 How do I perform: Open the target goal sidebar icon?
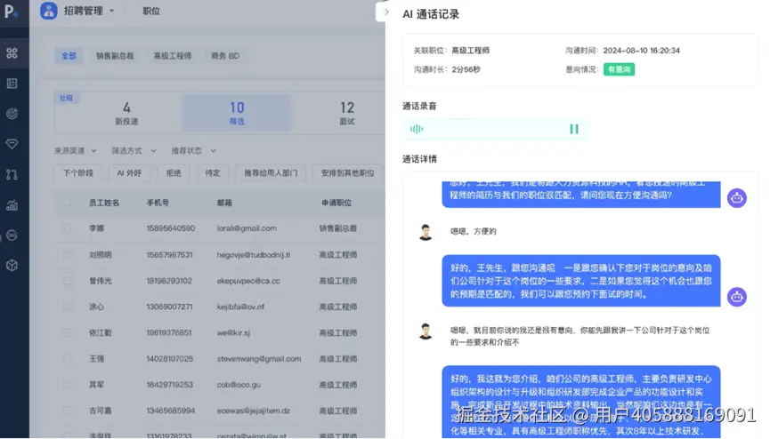[x=12, y=114]
